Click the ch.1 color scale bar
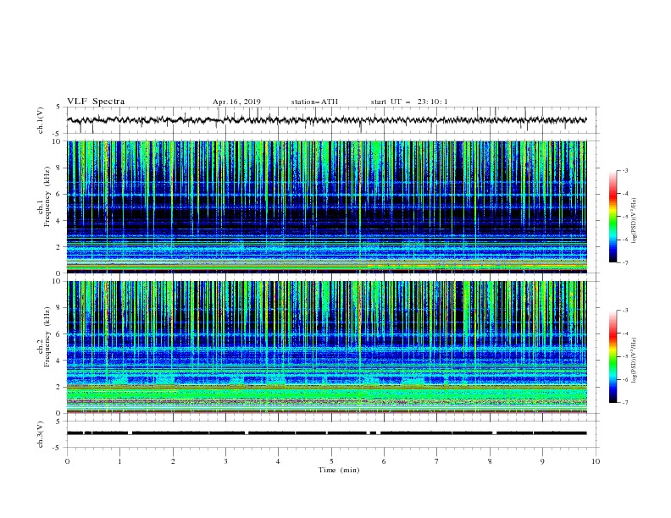Image resolution: width=671 pixels, height=518 pixels. tap(613, 217)
